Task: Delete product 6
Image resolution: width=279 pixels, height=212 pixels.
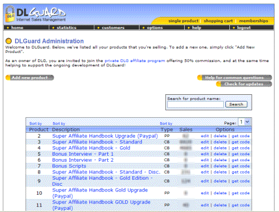Action: [220, 160]
